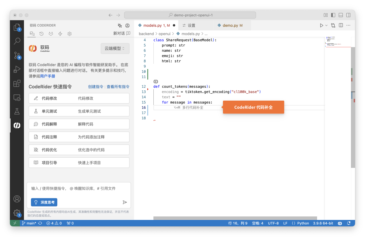Screen dimensions: 365x241
Task: Open the Extensions view
Action: tap(17, 83)
